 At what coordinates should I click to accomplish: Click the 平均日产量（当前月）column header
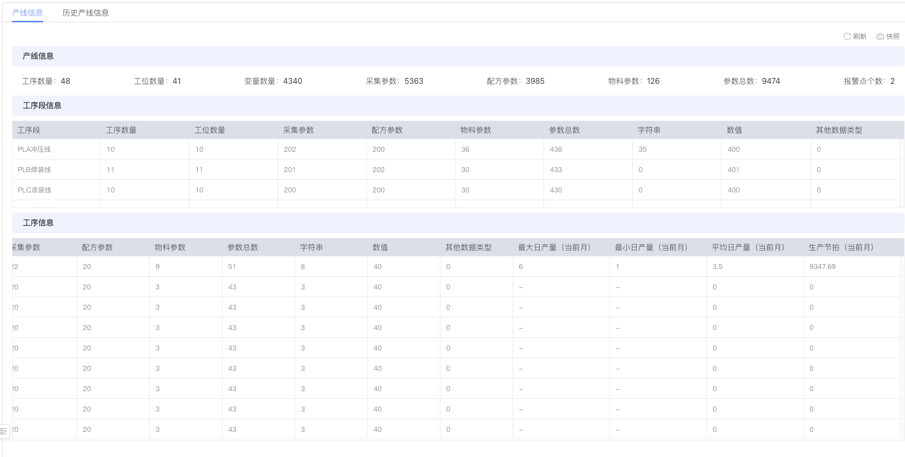[748, 247]
